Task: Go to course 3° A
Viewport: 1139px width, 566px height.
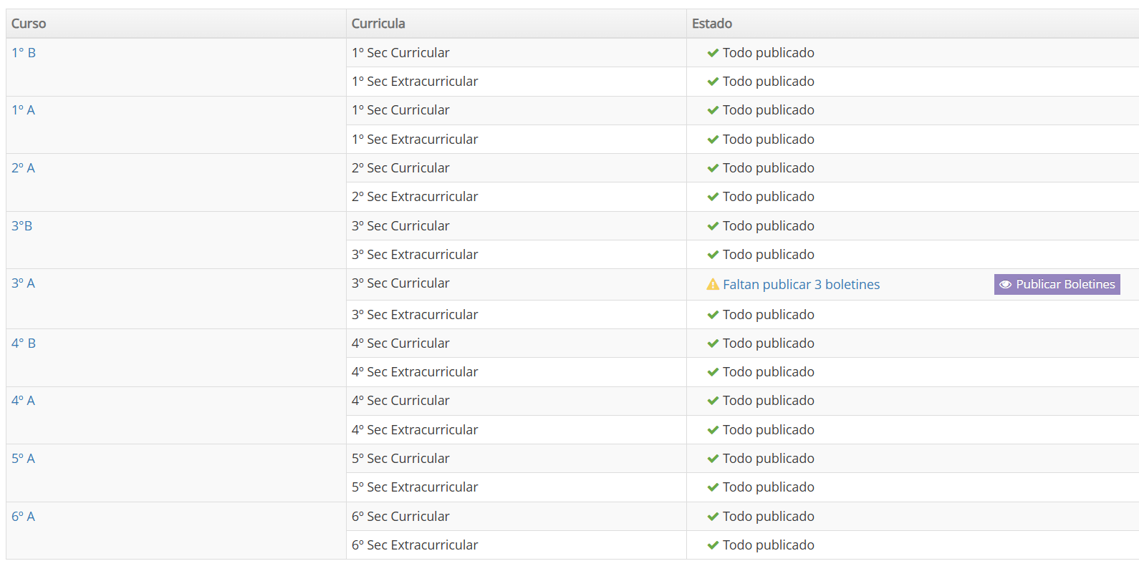Action: click(x=23, y=283)
